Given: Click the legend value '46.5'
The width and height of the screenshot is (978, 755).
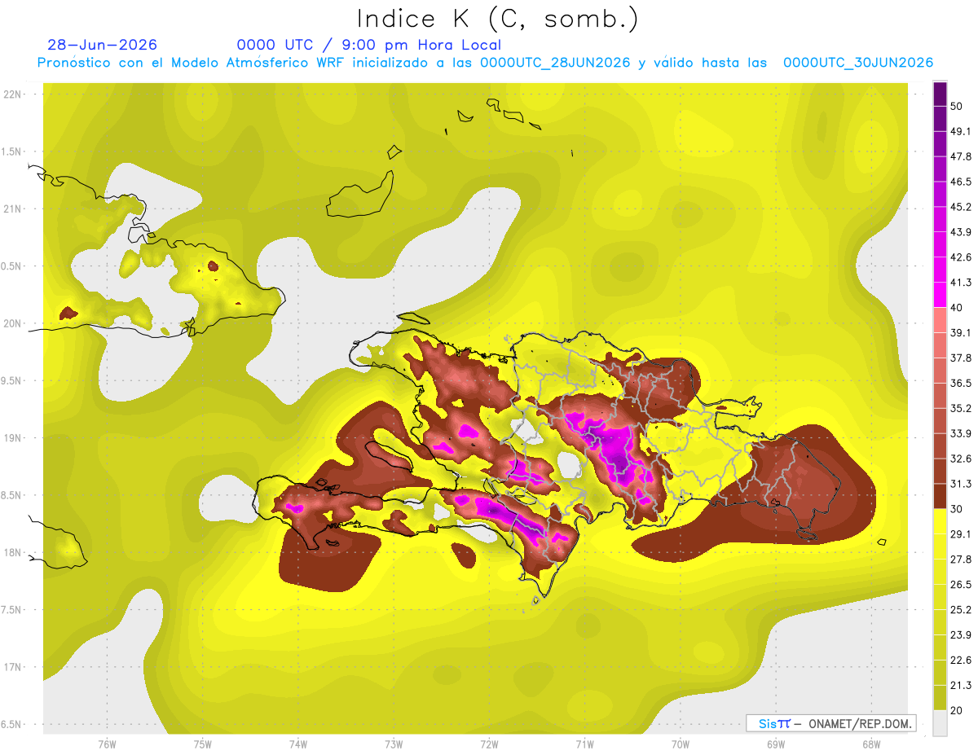Looking at the screenshot, I should point(962,182).
